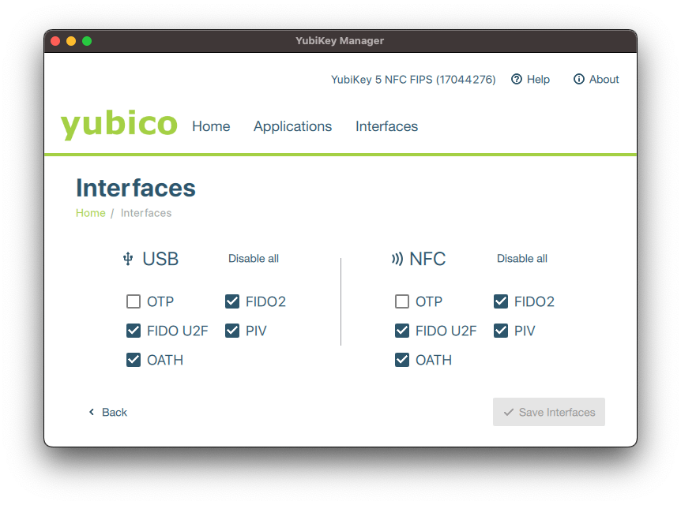Click the NFC wave icon
This screenshot has width=681, height=505.
click(x=397, y=259)
